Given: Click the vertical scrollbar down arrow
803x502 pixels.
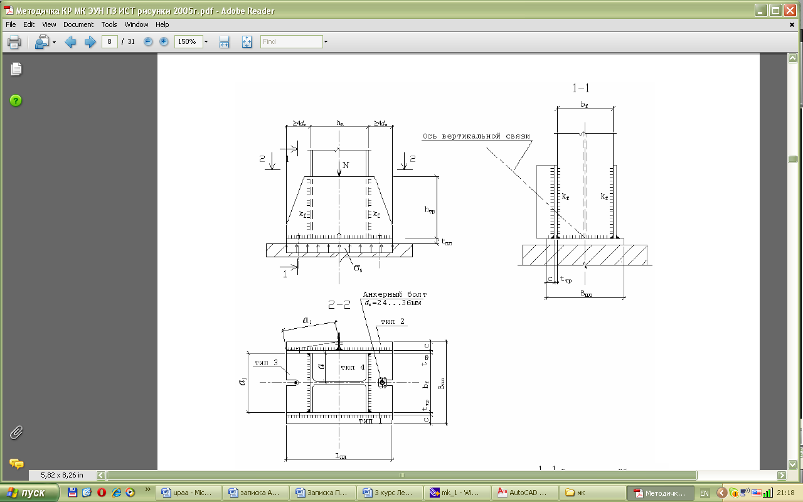Looking at the screenshot, I should (x=792, y=464).
